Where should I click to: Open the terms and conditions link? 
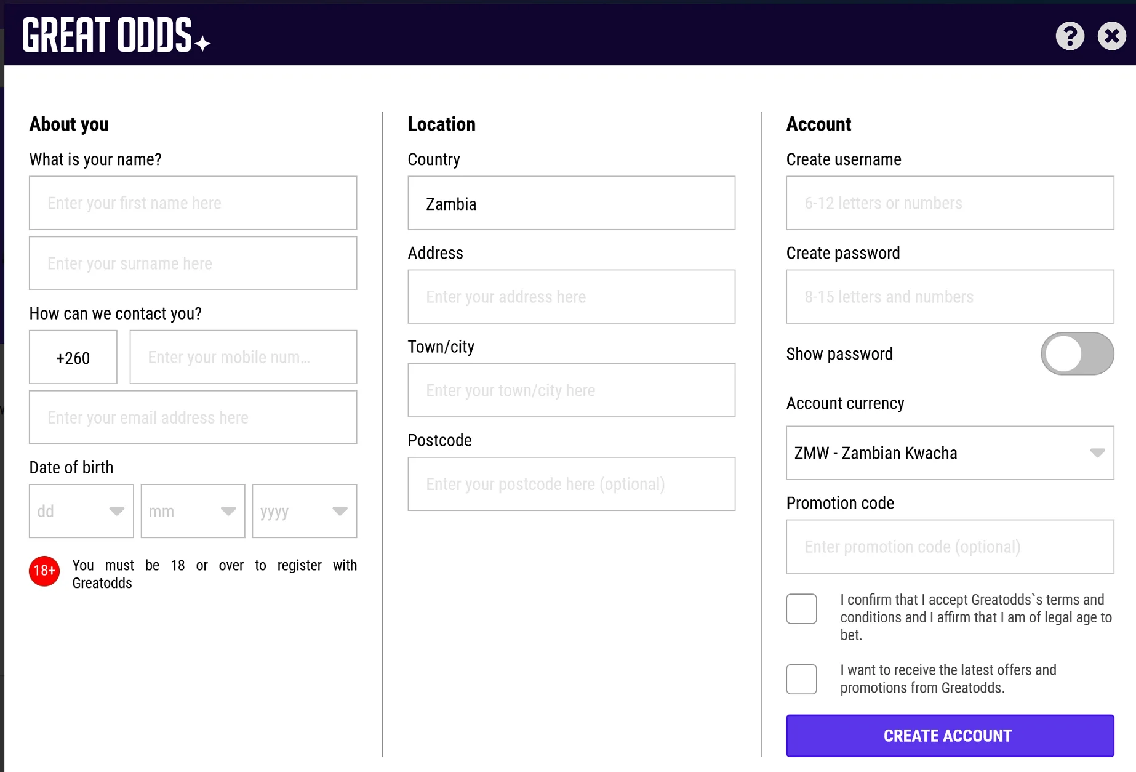coord(972,608)
